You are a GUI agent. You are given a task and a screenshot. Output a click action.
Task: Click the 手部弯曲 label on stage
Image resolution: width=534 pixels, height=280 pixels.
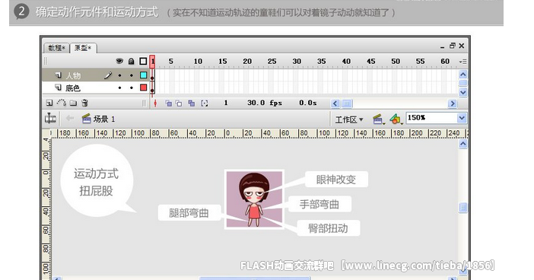(319, 204)
